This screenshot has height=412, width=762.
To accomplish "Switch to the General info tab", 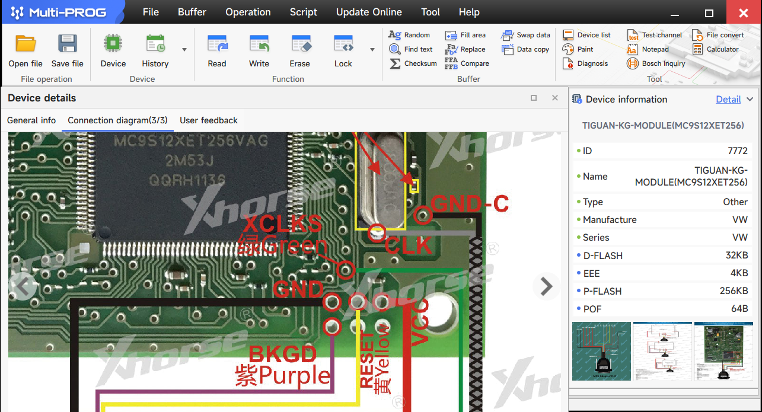I will click(x=31, y=120).
